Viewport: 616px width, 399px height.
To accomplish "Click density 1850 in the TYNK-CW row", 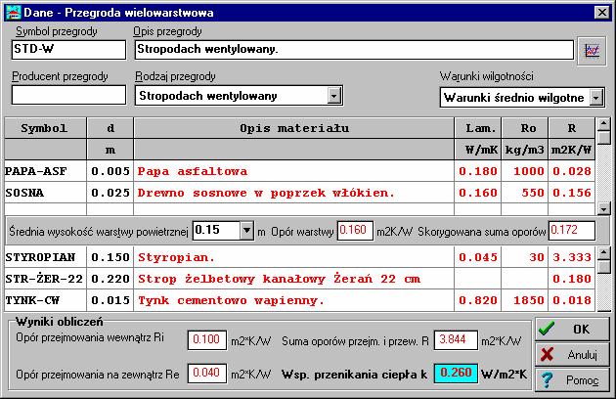I will point(524,300).
